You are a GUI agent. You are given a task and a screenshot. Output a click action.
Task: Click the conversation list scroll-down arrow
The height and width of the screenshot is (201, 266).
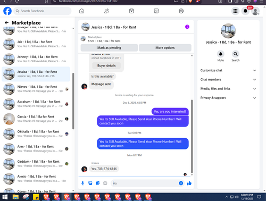[x=73, y=191]
